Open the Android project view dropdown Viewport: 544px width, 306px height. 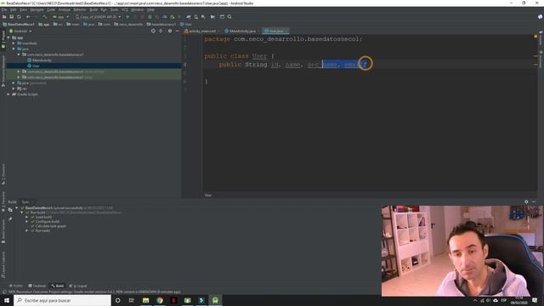tap(20, 31)
